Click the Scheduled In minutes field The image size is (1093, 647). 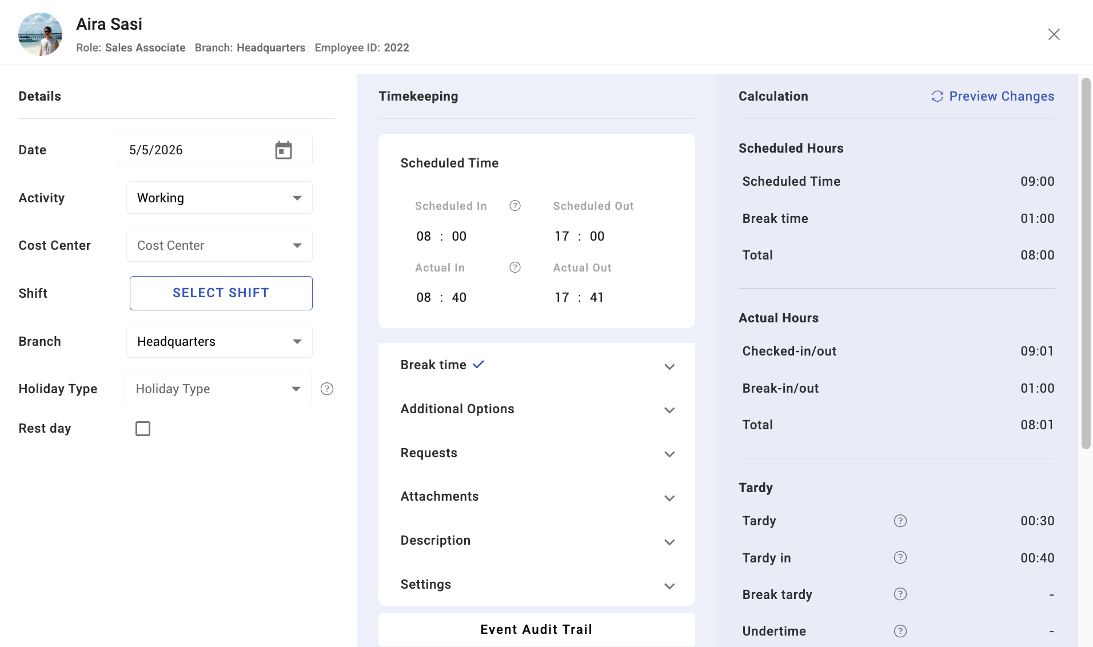point(459,237)
